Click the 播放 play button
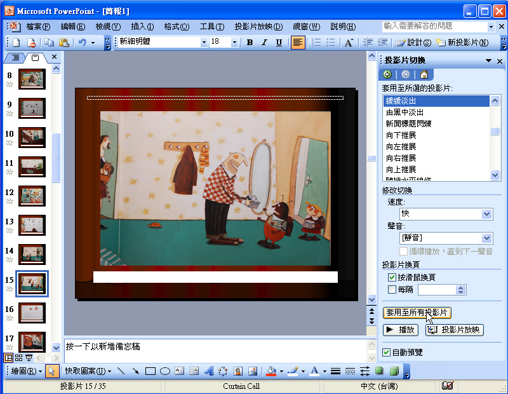Viewport: 508px width, 394px height. pos(401,330)
